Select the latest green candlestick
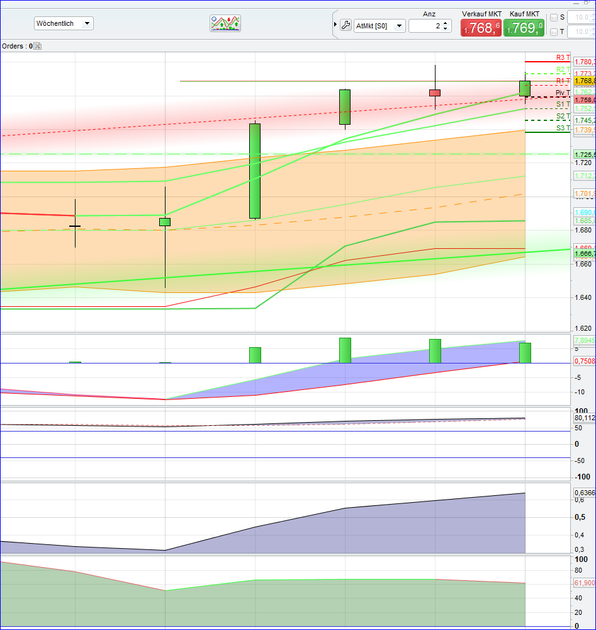Viewport: 596px width, 630px height. click(525, 88)
